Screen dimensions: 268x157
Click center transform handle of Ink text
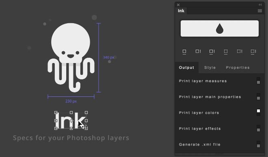click(71, 120)
